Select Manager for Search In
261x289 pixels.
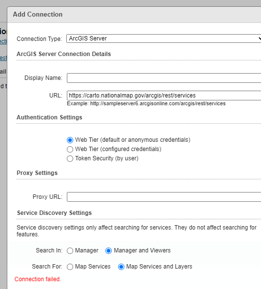[70, 250]
